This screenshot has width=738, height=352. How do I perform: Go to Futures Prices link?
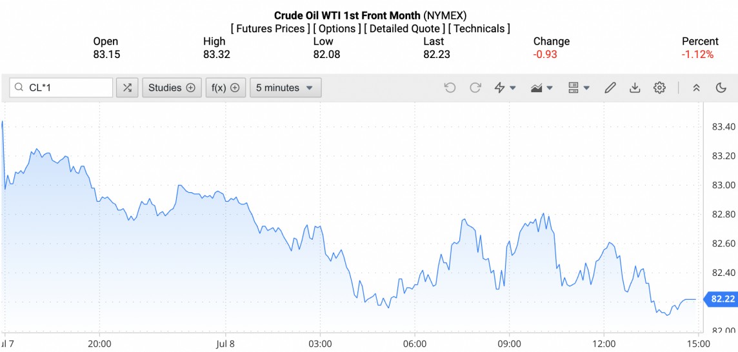coord(270,28)
